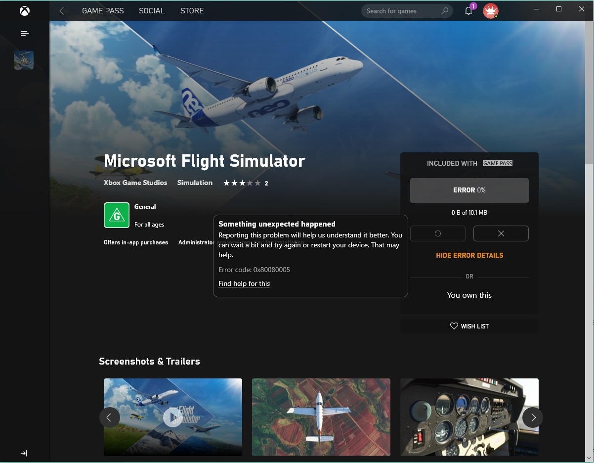Click the Offers in-app purchases text
The width and height of the screenshot is (594, 463).
[136, 242]
